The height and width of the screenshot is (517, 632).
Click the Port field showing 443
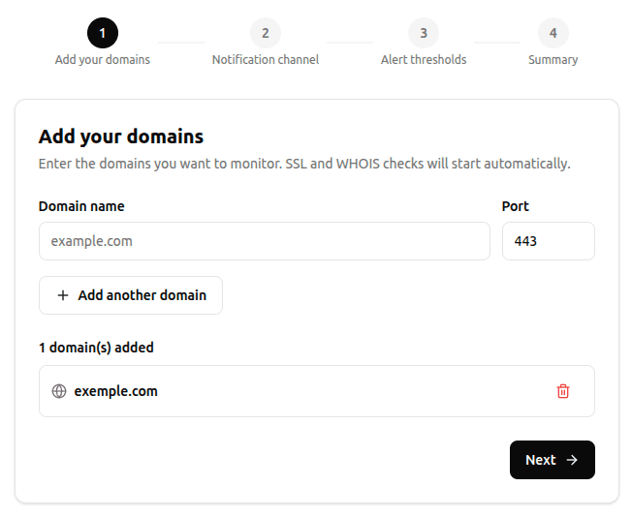[548, 241]
